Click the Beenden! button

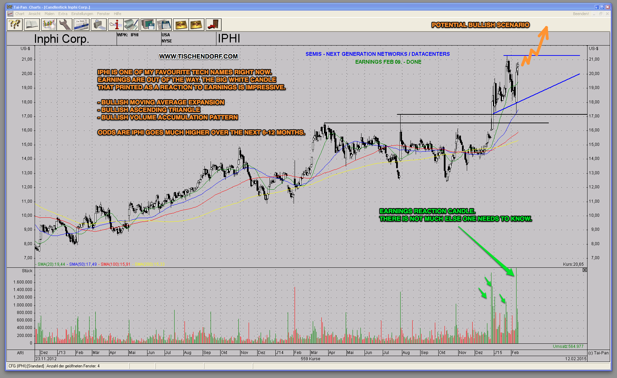pos(581,14)
